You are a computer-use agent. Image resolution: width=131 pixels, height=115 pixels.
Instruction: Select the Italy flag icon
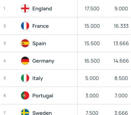tap(25, 78)
